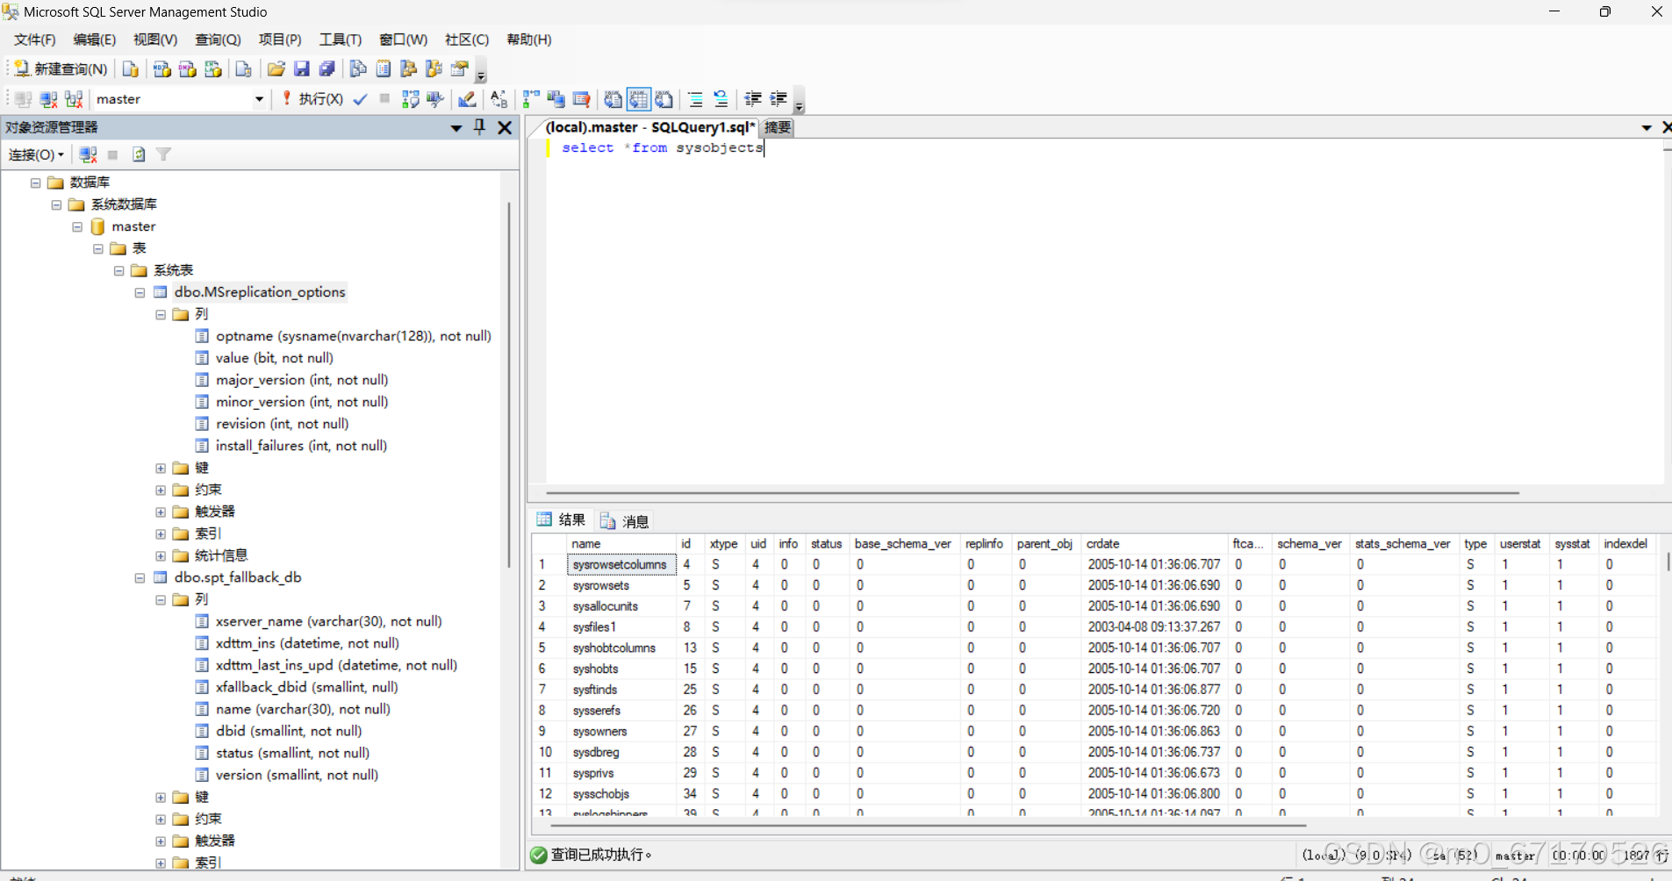Switch output to Results to Grid
The width and height of the screenshot is (1672, 881).
point(638,99)
